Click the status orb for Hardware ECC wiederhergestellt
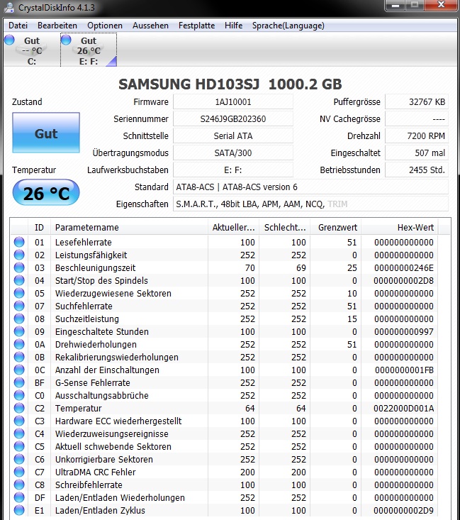 [19, 421]
